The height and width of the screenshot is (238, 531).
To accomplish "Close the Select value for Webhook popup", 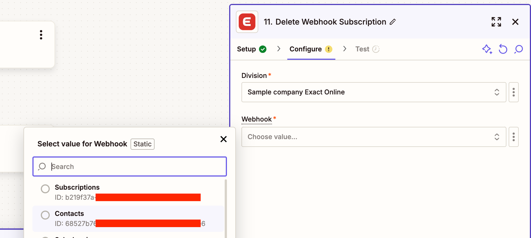I will [x=224, y=139].
